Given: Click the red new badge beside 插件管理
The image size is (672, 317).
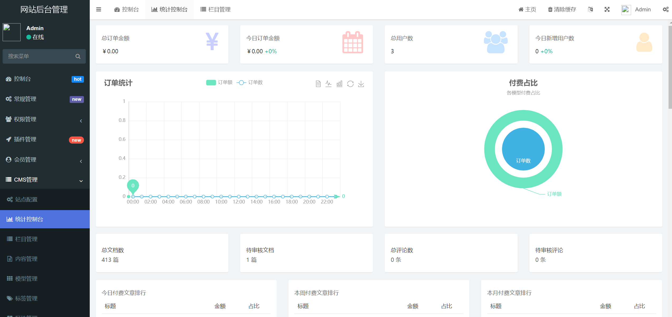Looking at the screenshot, I should 76,140.
